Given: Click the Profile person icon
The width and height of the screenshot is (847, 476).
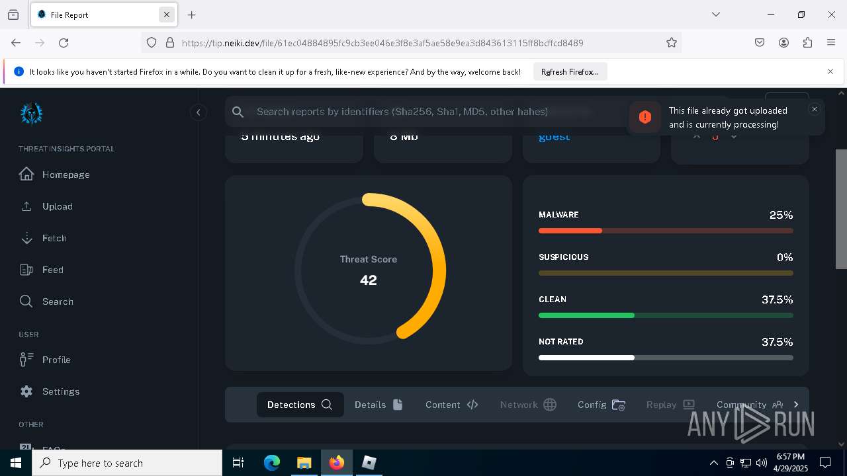Looking at the screenshot, I should [x=26, y=360].
